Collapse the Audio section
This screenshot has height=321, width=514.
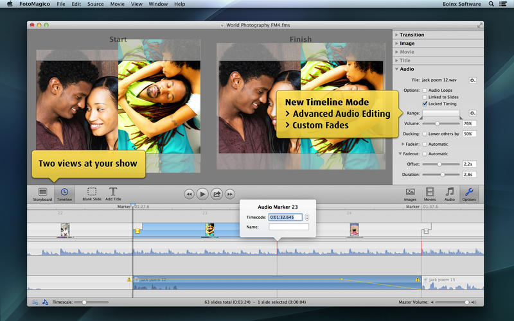coord(406,69)
